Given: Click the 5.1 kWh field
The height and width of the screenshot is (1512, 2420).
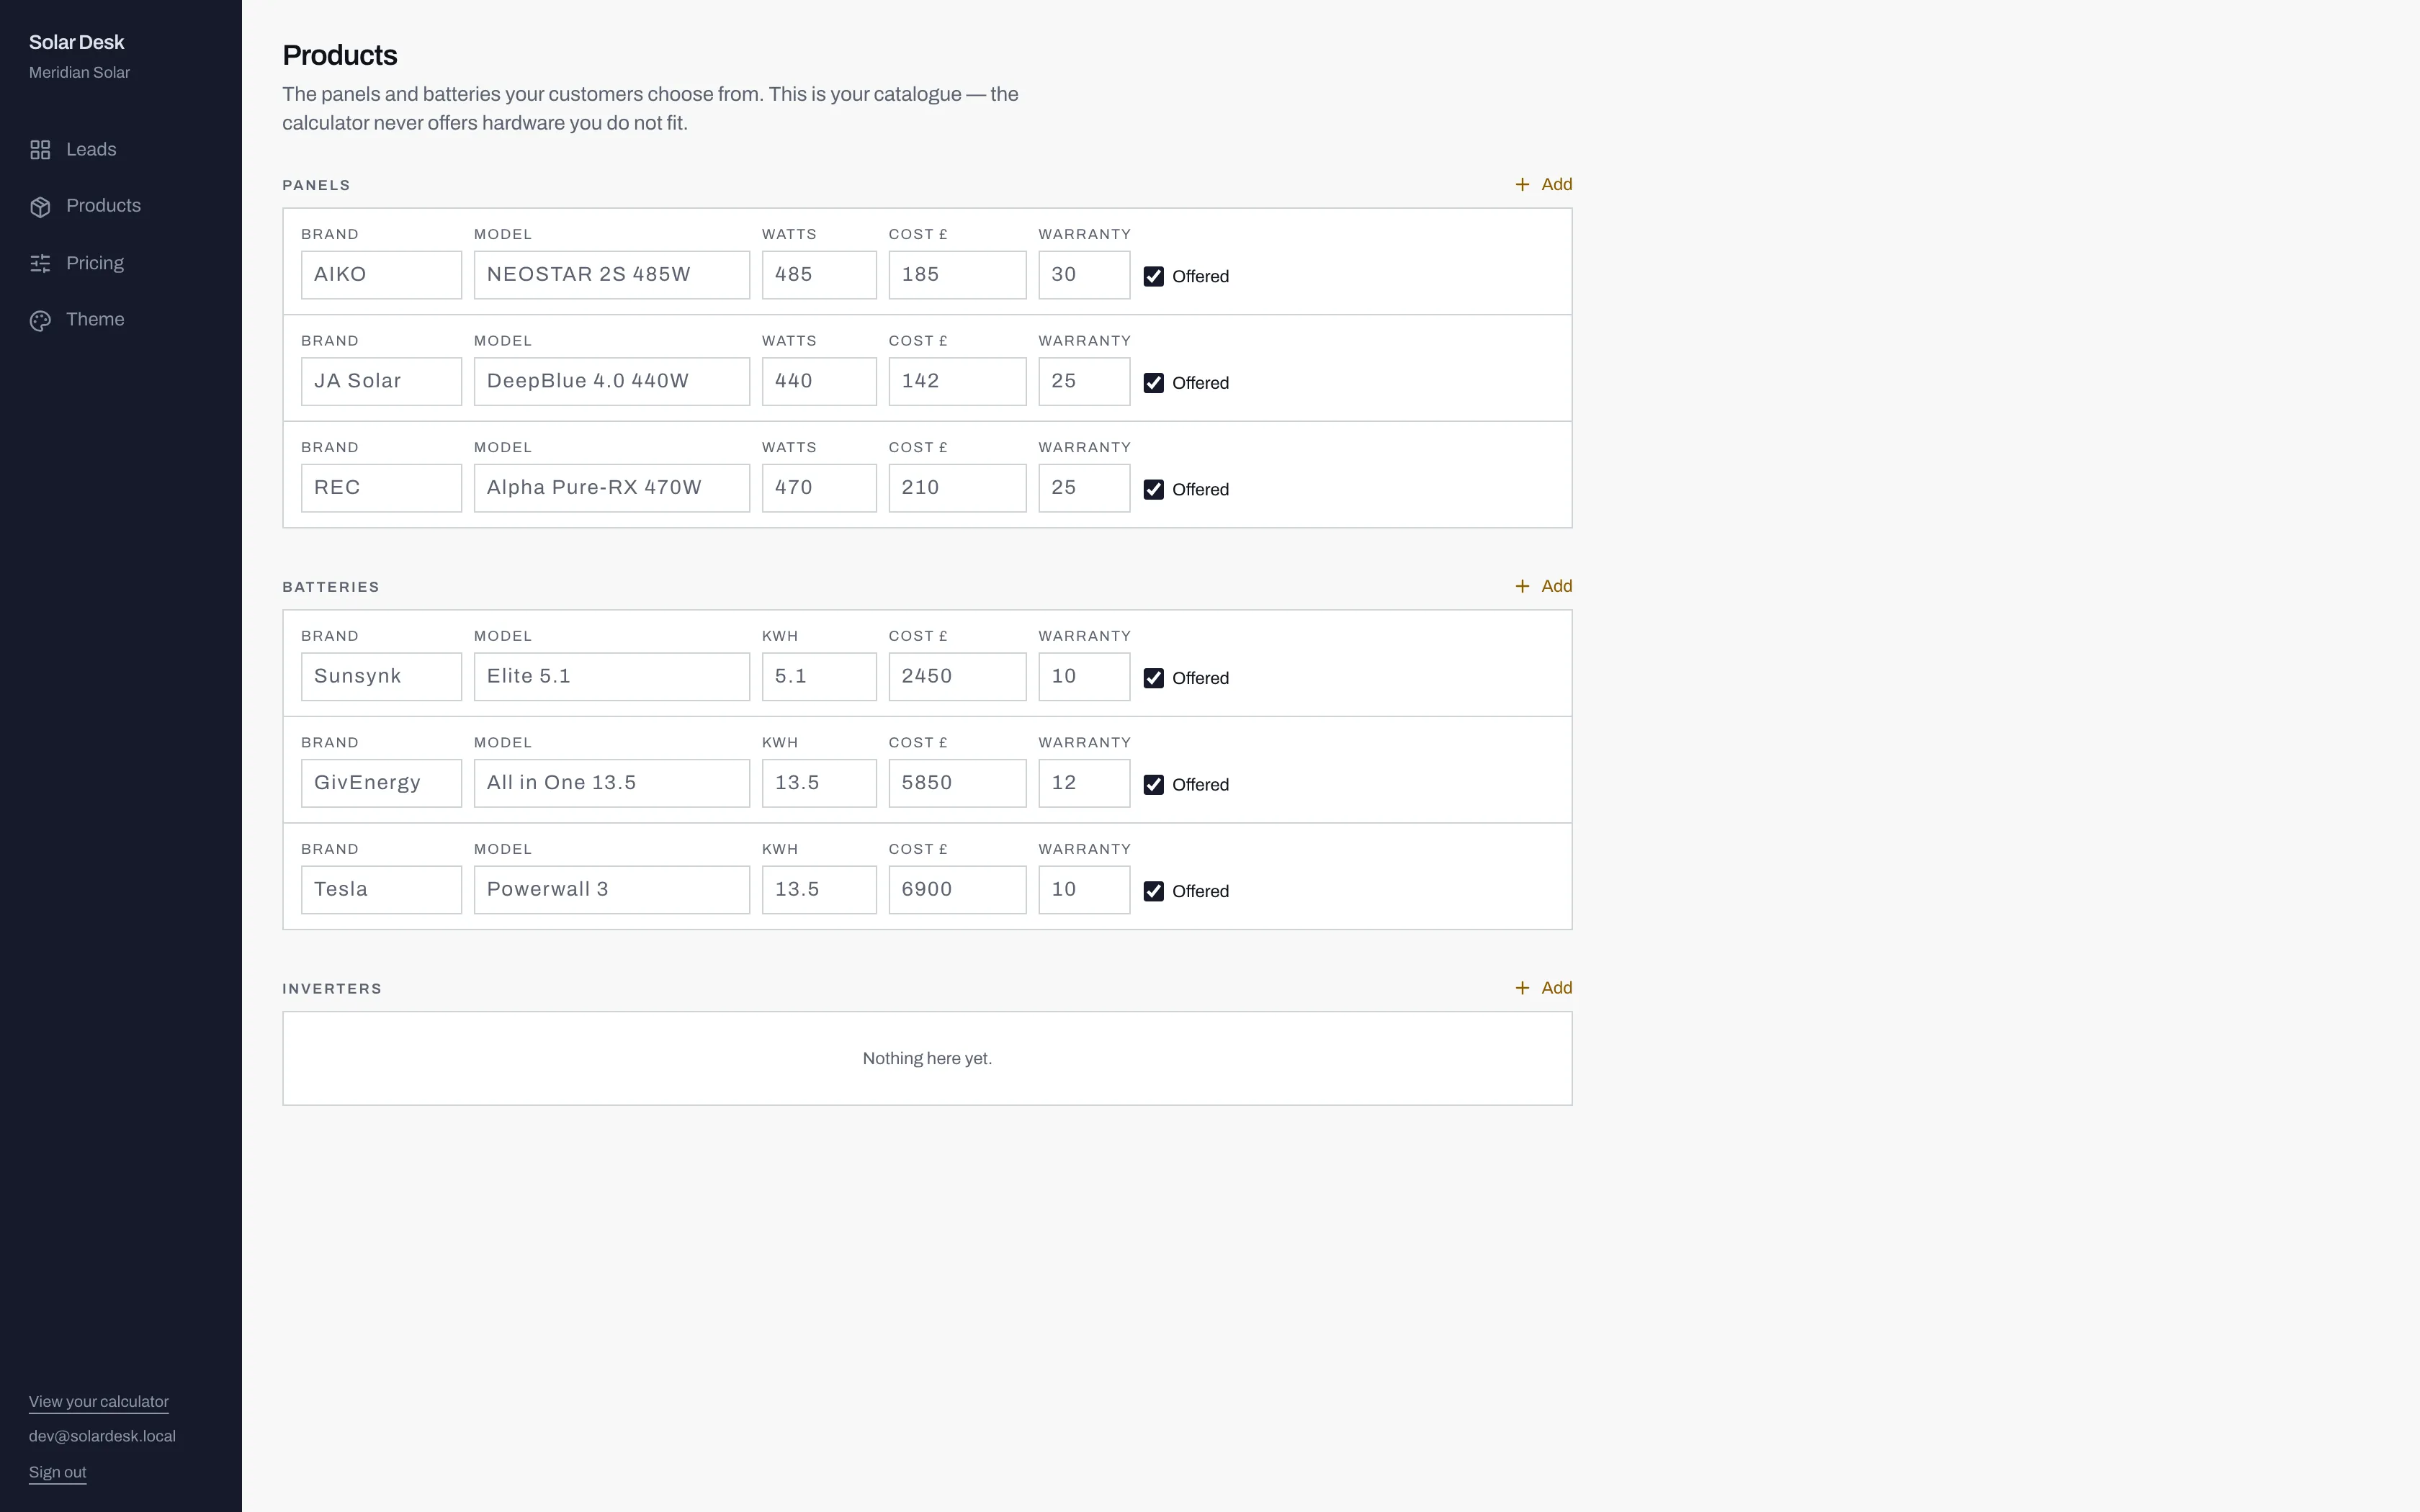Looking at the screenshot, I should pos(819,677).
